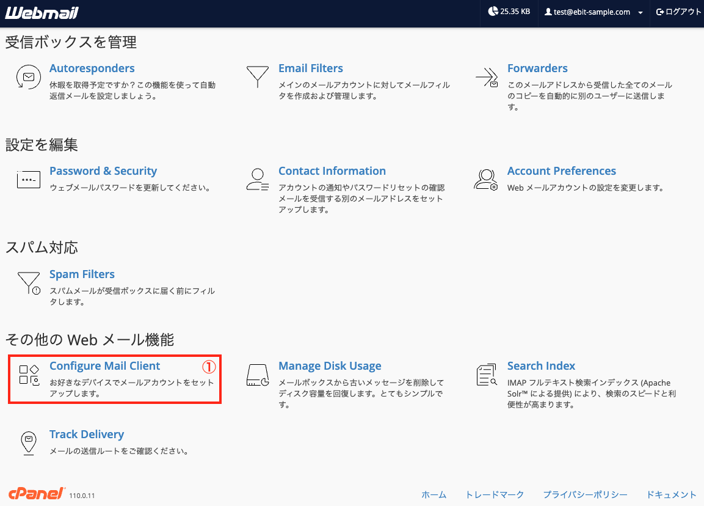The image size is (704, 506).
Task: Click the Autoresponders description text
Action: [x=132, y=90]
